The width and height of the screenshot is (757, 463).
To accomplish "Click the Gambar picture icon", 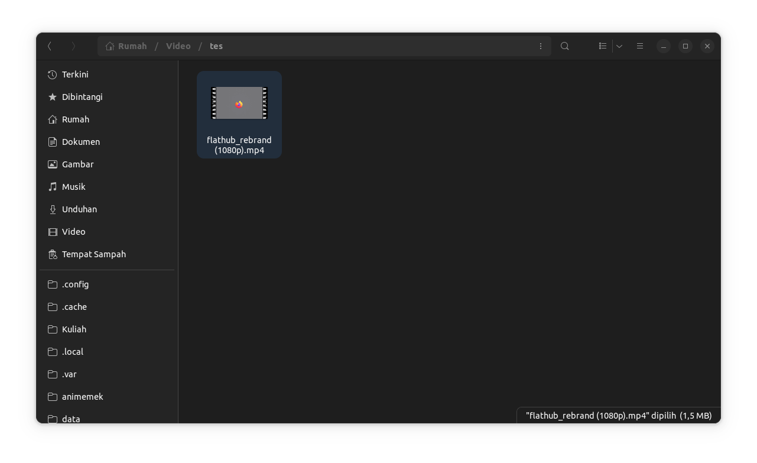I will [x=53, y=164].
